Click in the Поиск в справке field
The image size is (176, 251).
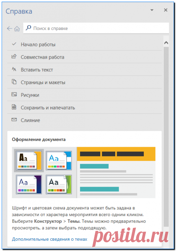pyautogui.click(x=96, y=28)
